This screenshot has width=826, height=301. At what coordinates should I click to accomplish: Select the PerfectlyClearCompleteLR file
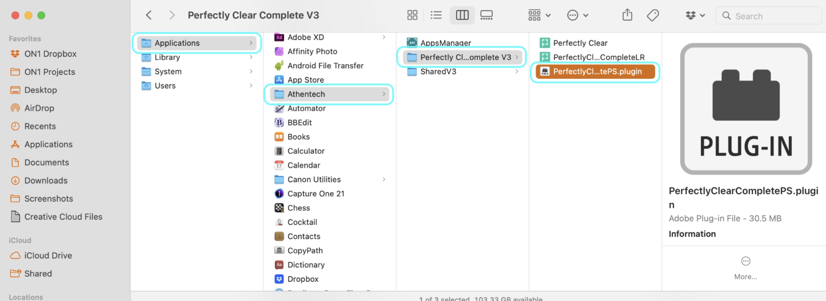click(598, 57)
